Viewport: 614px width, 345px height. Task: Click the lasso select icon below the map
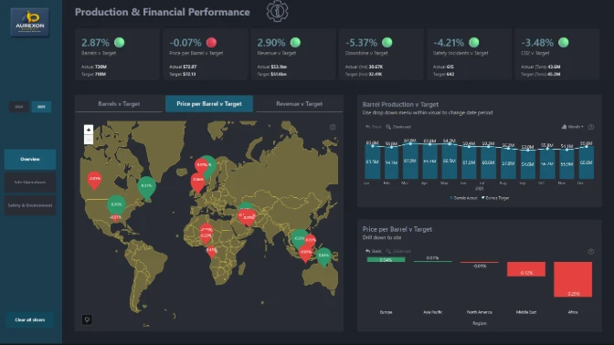[x=87, y=319]
